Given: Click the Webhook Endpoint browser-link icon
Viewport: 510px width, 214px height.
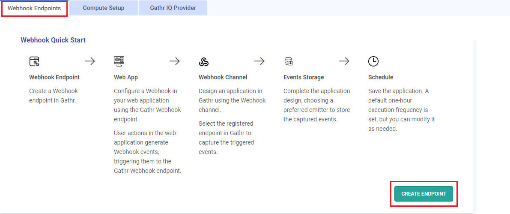Looking at the screenshot, I should (34, 61).
